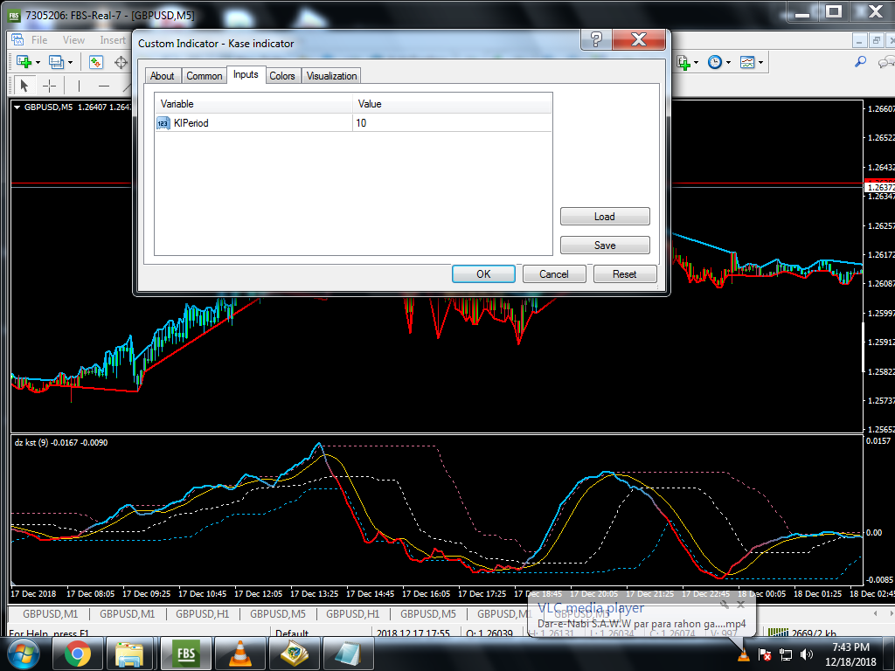Expand the Indicators list dropdown arrow

click(x=696, y=62)
